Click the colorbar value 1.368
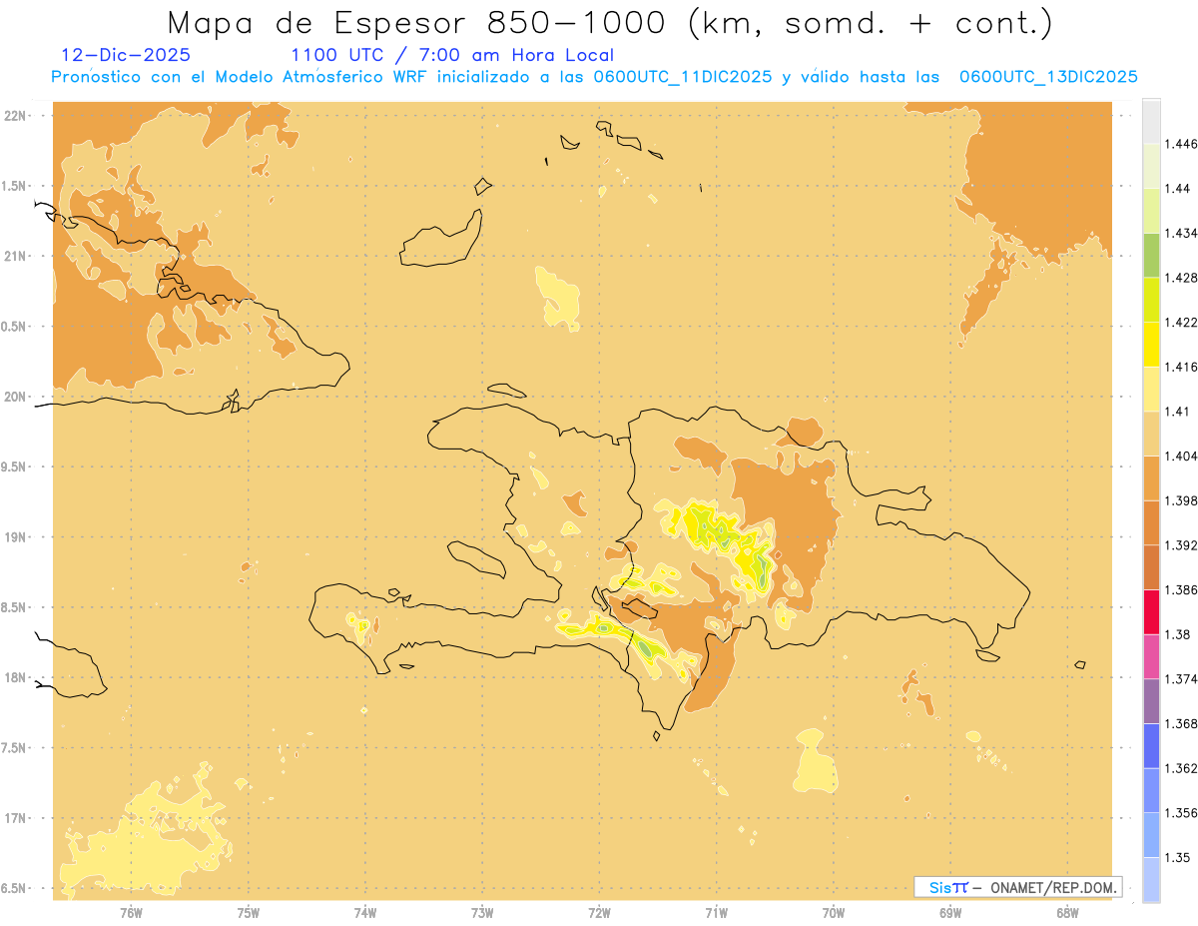The width and height of the screenshot is (1198, 926). point(1181,723)
